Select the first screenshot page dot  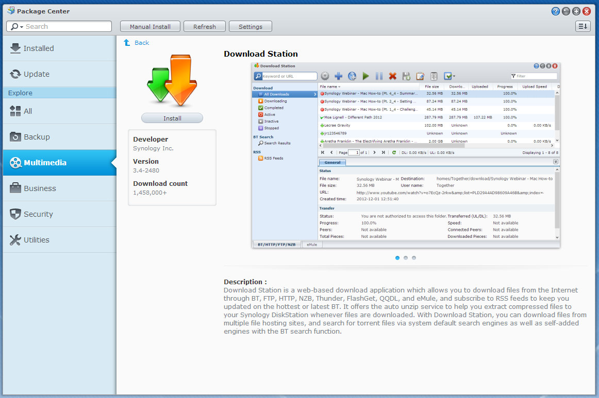coord(397,258)
